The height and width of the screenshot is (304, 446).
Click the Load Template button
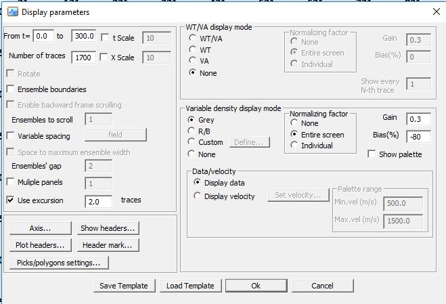click(191, 286)
